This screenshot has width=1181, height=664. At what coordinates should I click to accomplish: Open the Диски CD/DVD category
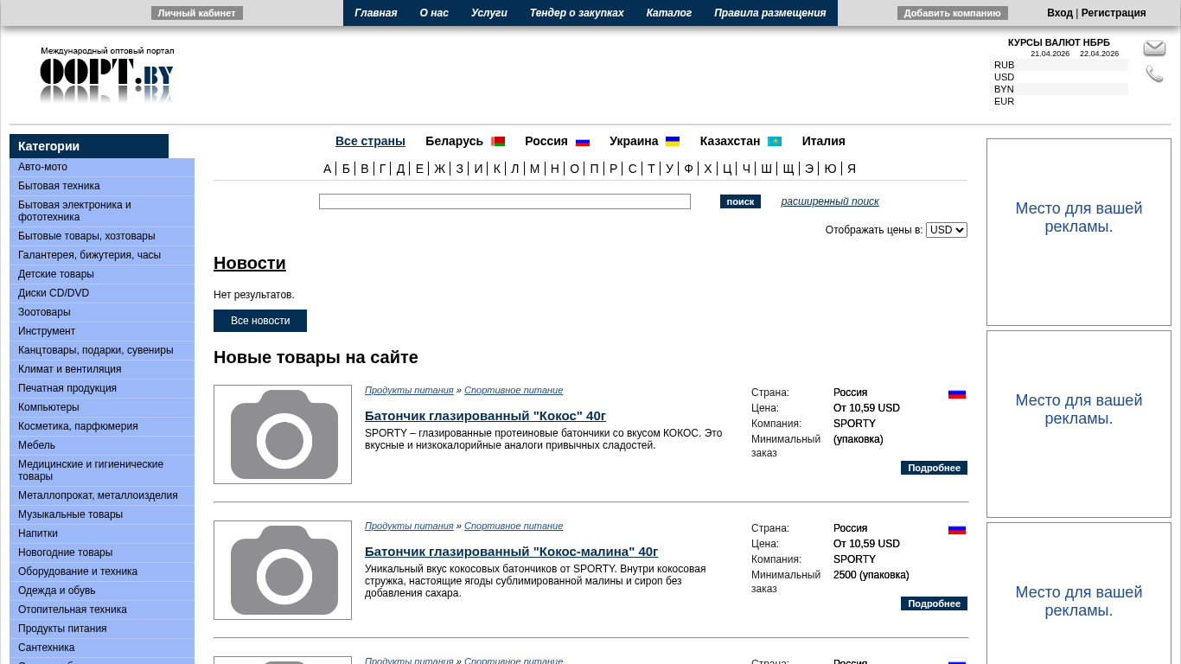click(102, 293)
